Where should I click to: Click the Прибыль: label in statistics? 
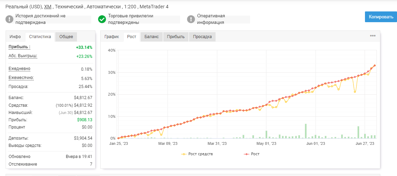coord(20,47)
